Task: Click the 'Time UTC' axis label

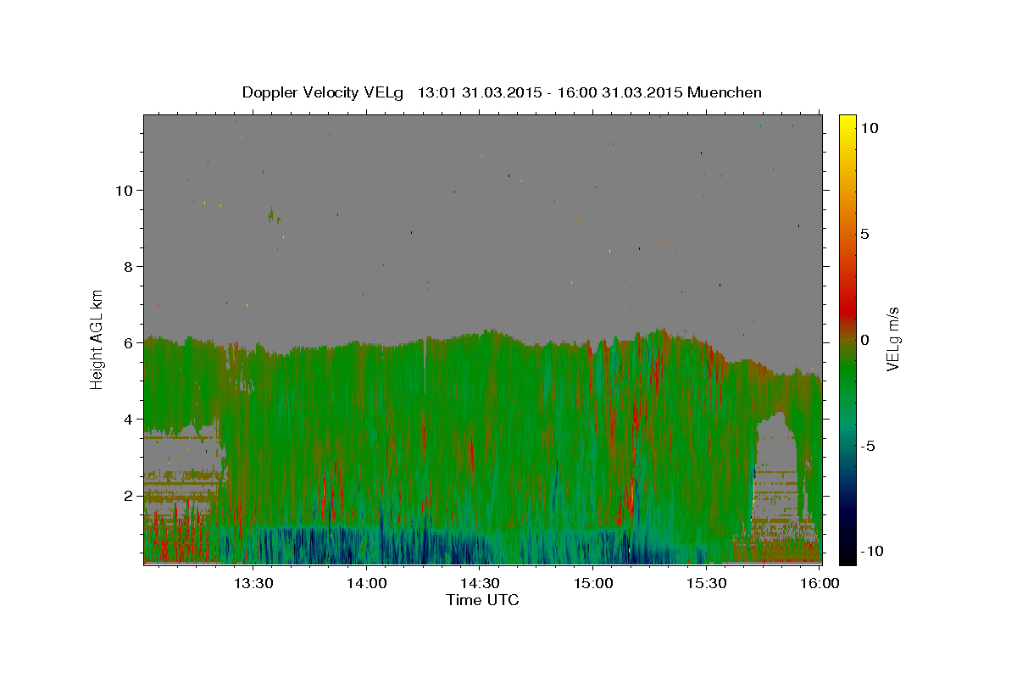Action: point(482,600)
